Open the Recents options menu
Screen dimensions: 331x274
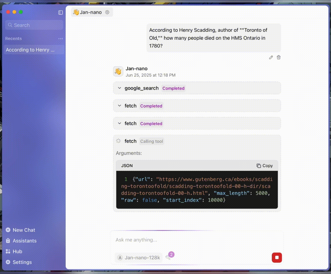coord(60,39)
